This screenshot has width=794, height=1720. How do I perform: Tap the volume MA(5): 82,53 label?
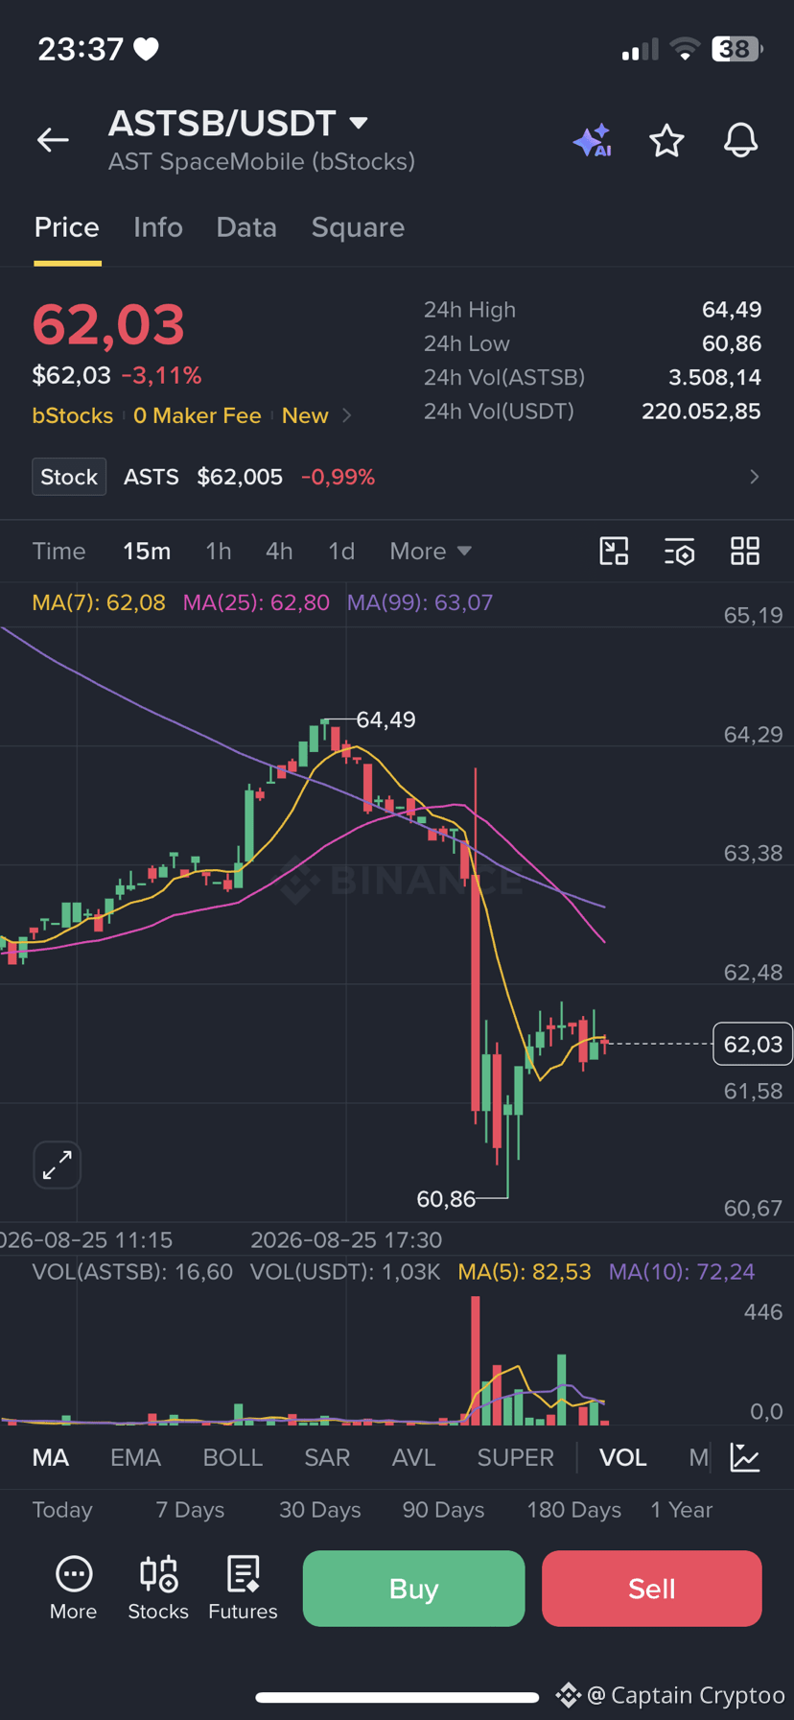point(525,1272)
